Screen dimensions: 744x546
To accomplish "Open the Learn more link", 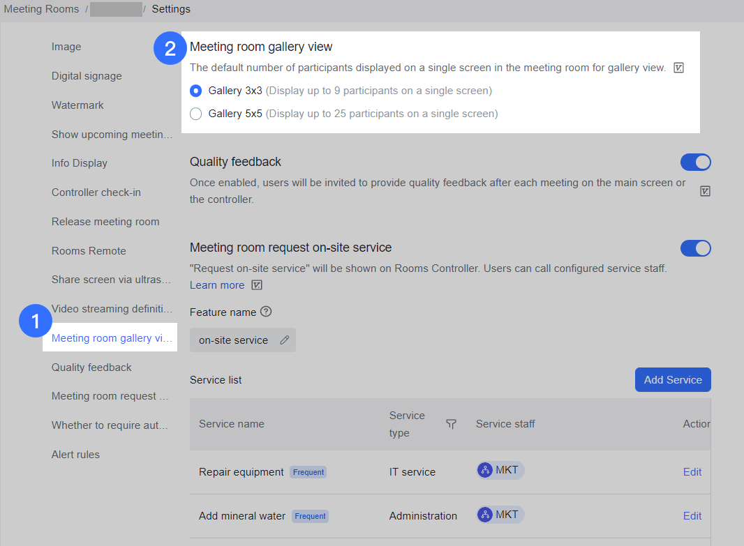I will (216, 285).
